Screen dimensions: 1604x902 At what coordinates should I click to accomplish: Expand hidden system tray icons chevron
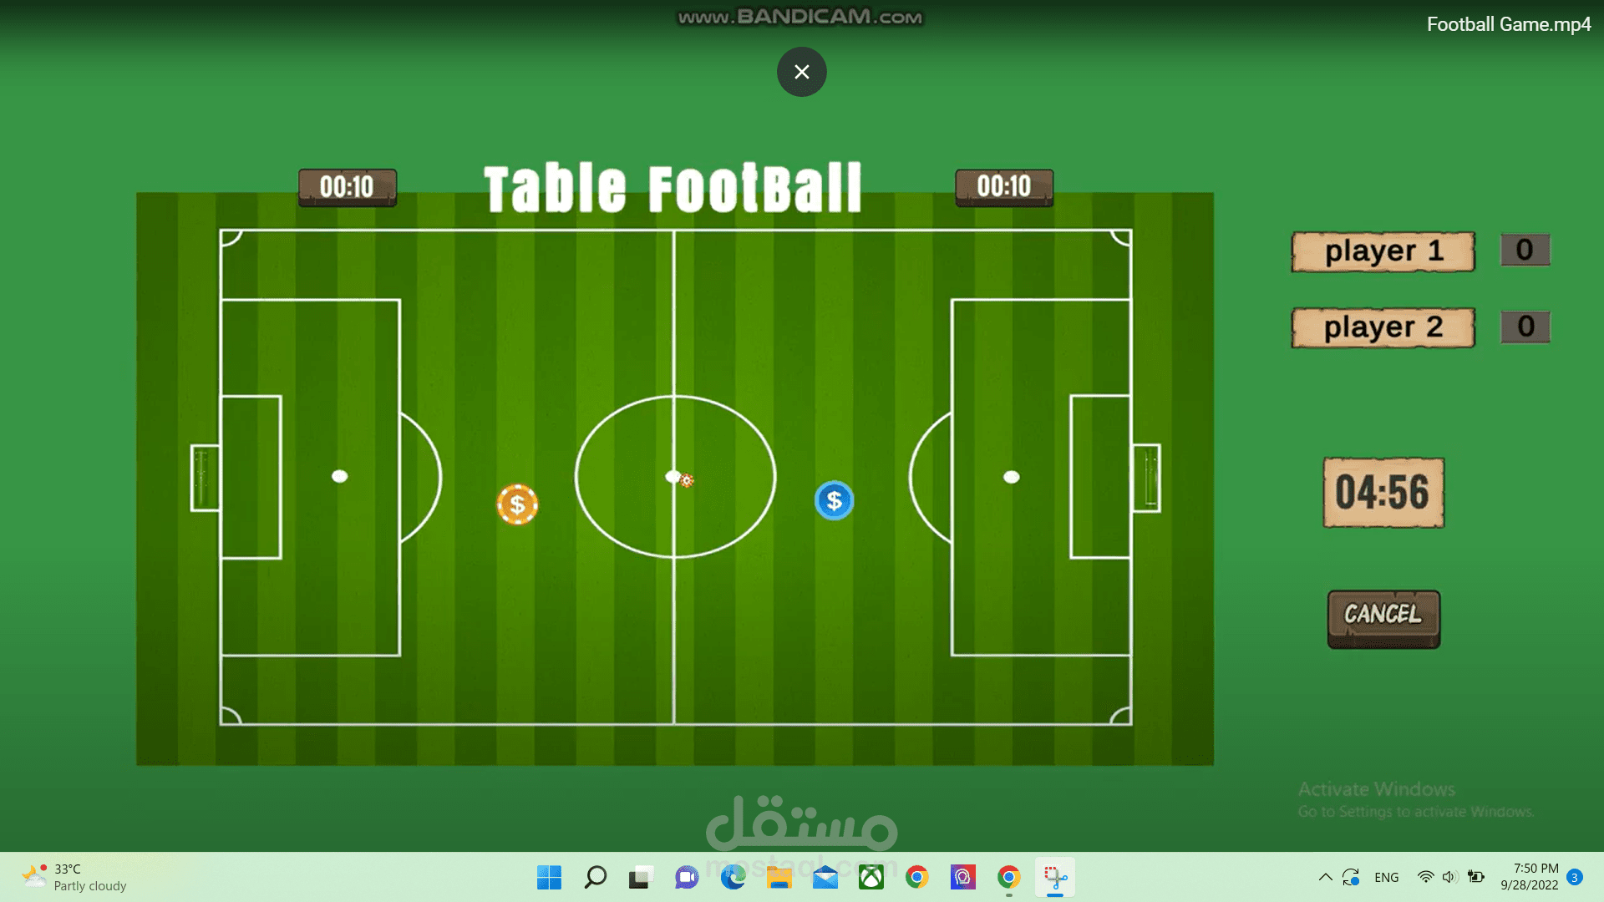1325,877
